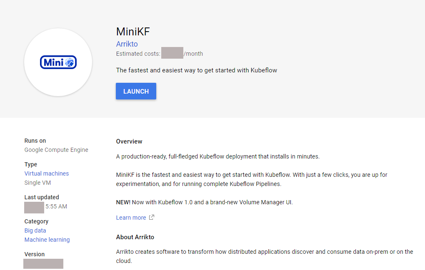Open the Big data category link

pos(35,230)
